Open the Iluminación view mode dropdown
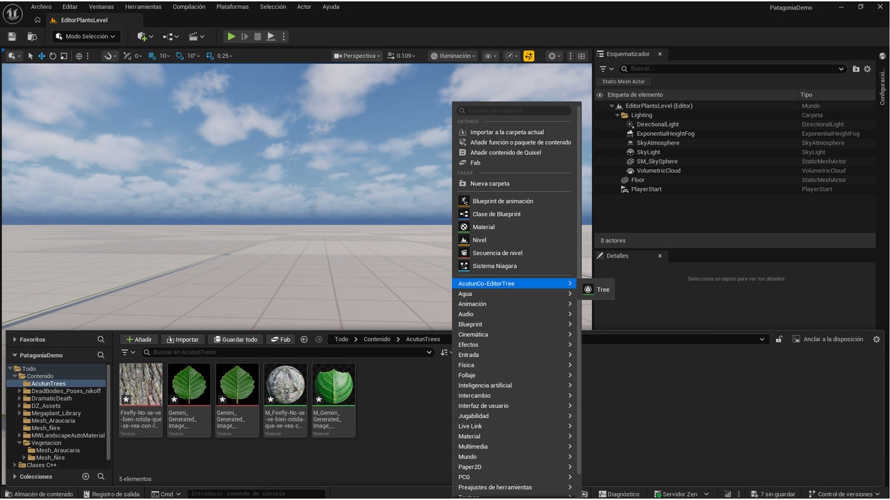Image resolution: width=890 pixels, height=500 pixels. (453, 56)
